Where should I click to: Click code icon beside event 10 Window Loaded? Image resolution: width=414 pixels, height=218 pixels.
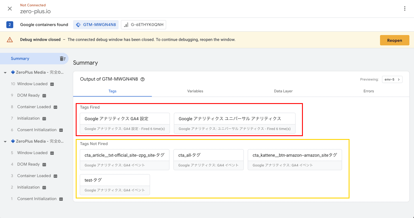click(52, 84)
